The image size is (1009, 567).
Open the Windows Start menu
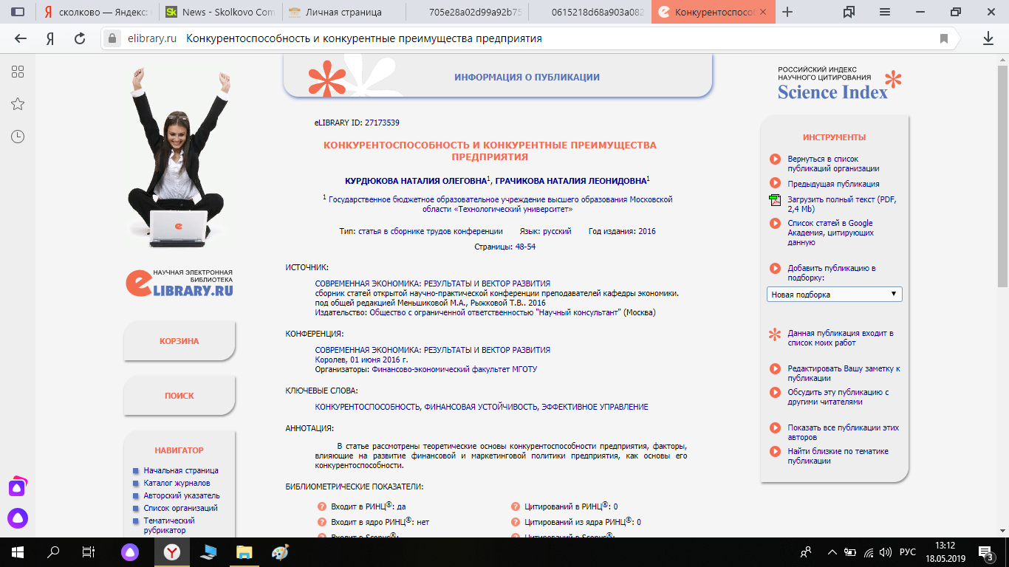tap(18, 551)
